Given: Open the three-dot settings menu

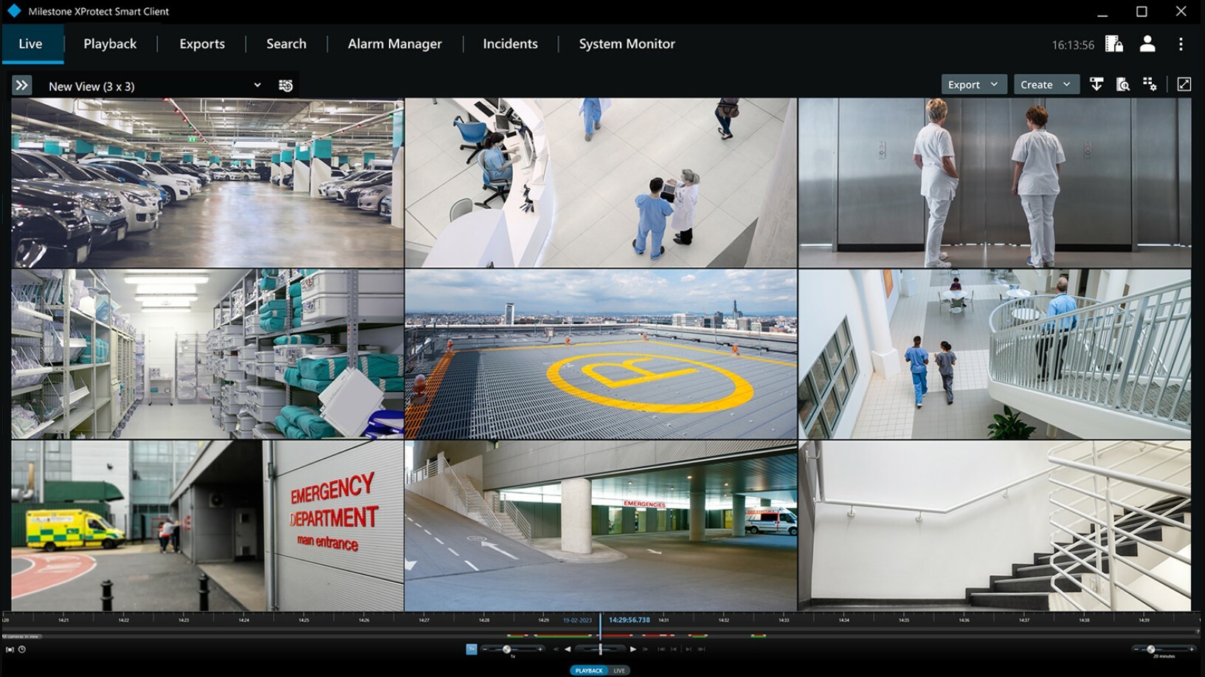Looking at the screenshot, I should click(x=1181, y=44).
